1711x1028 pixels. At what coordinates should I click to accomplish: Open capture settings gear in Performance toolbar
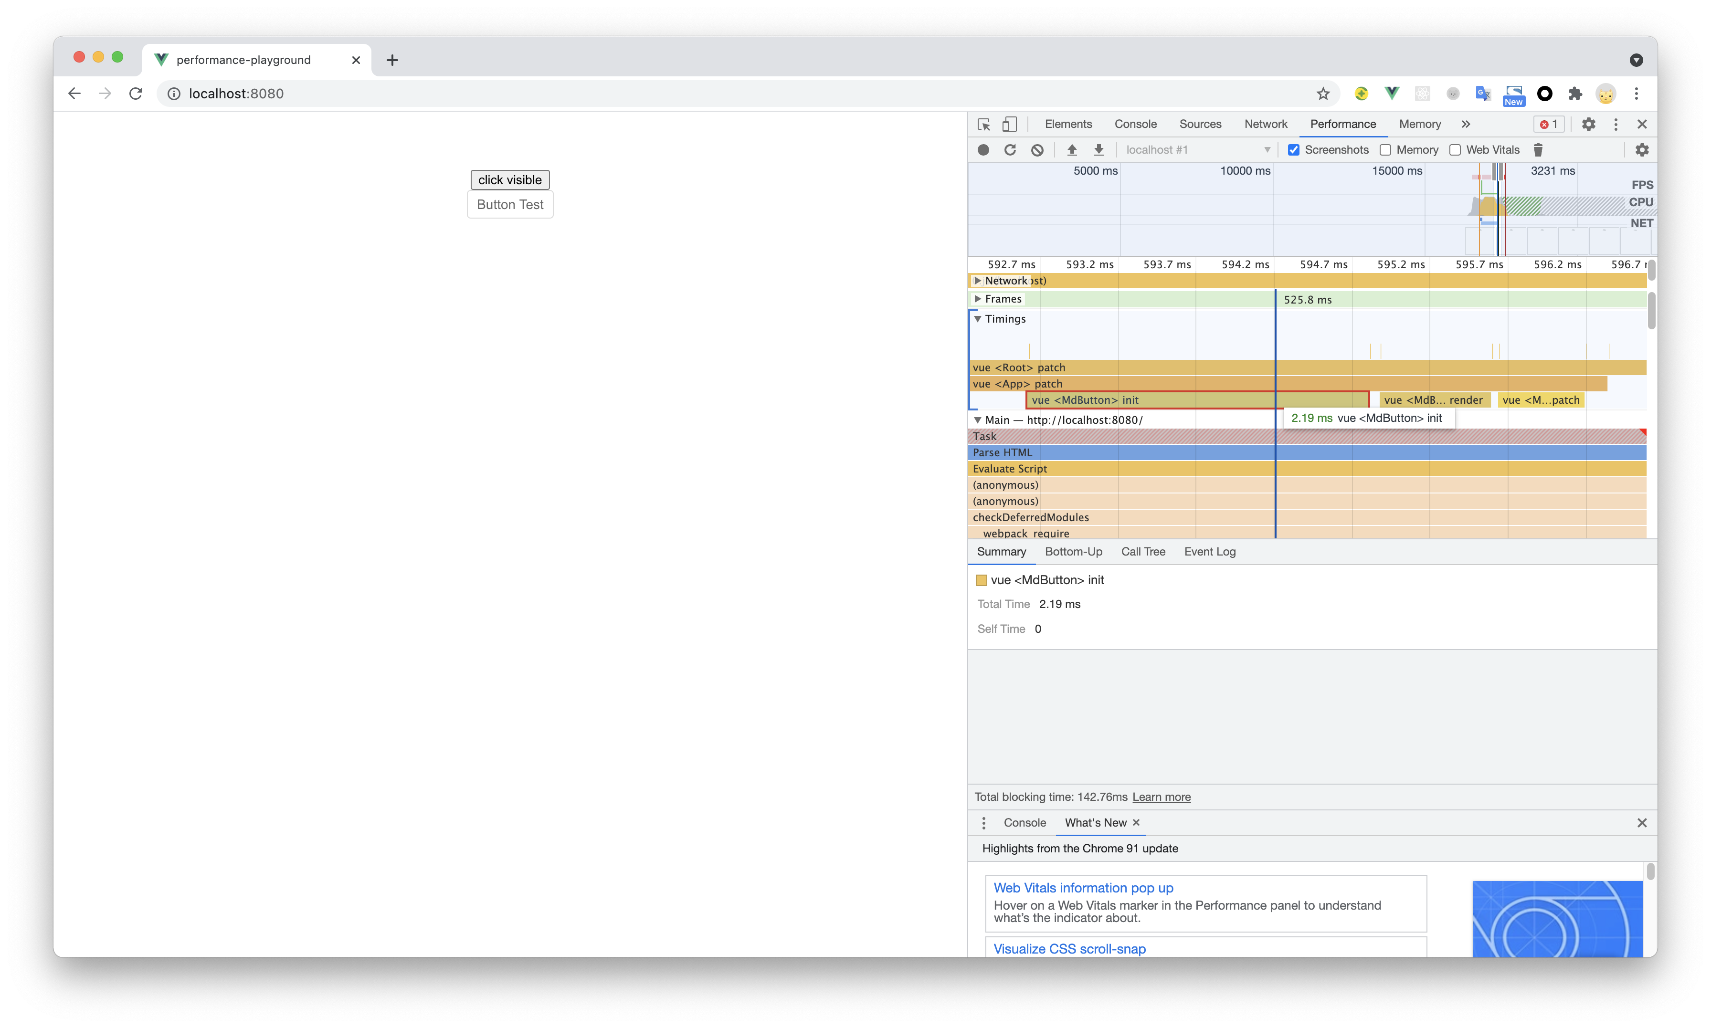tap(1642, 150)
